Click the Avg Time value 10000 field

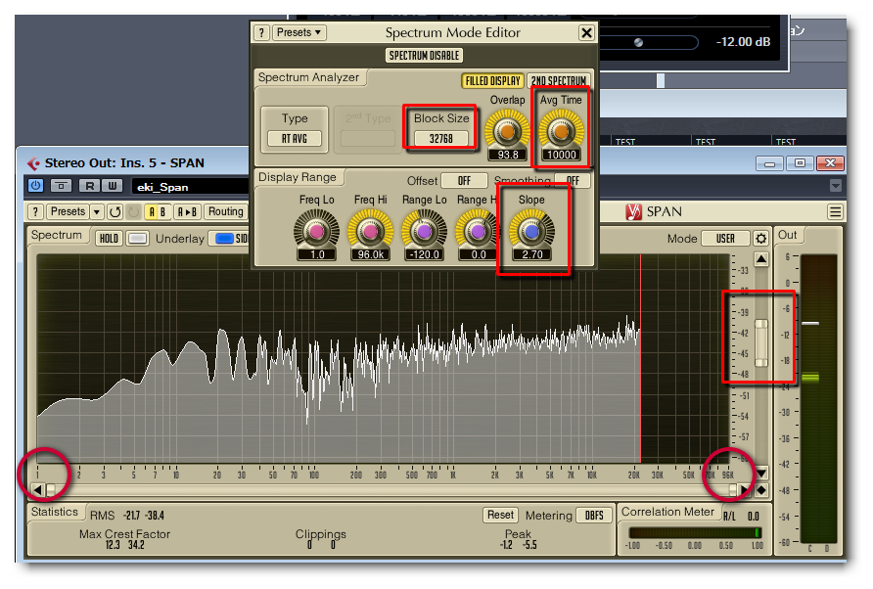[x=561, y=155]
